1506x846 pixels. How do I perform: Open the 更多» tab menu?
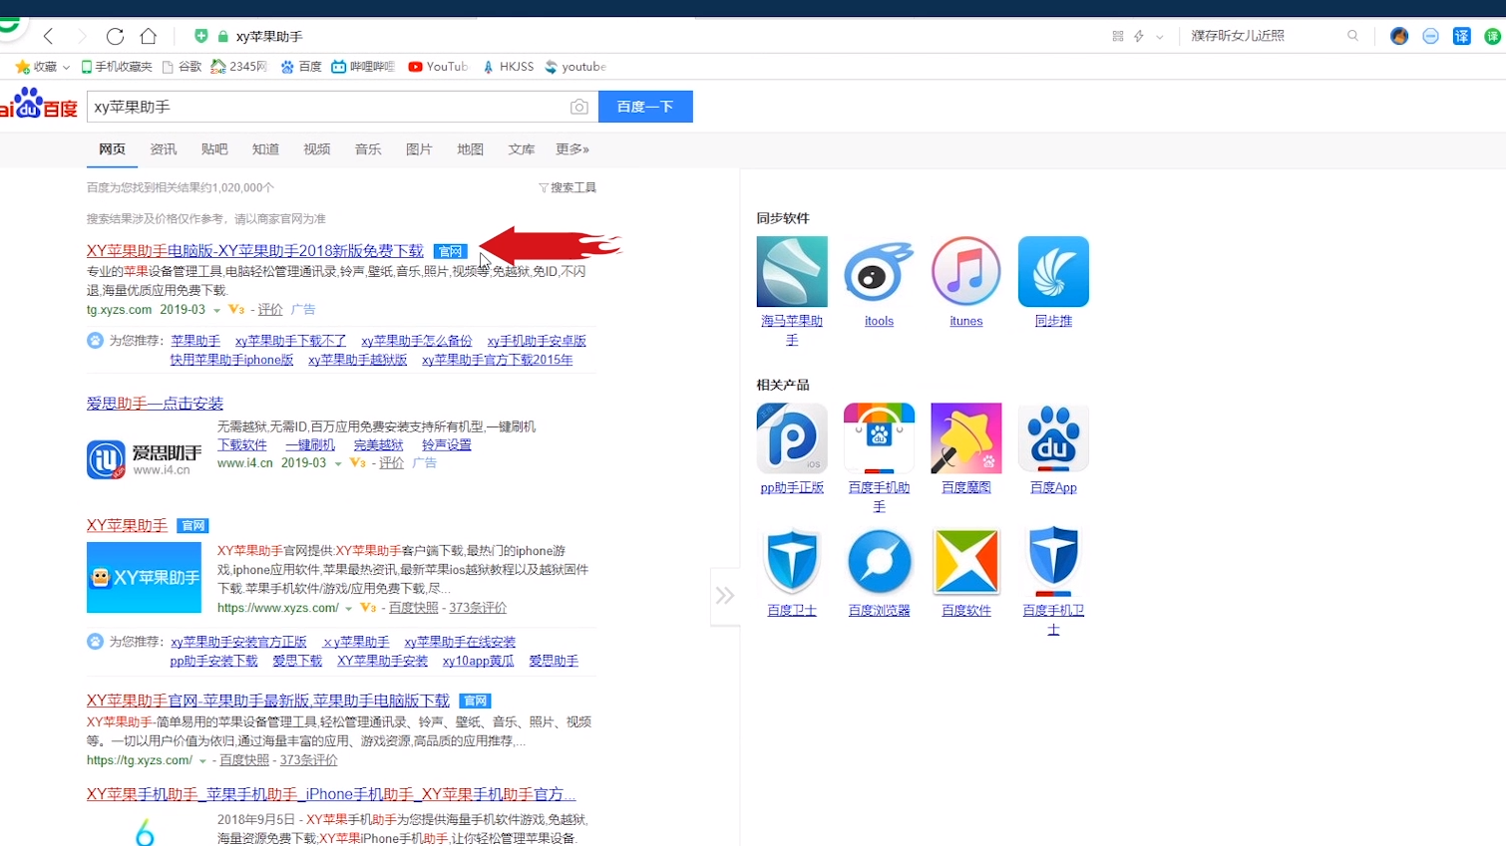coord(572,148)
